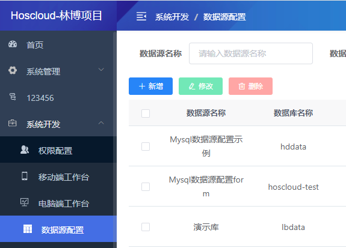346x248 pixels.
Task: Click the table icon beside 数据源配置
Action: [28, 229]
